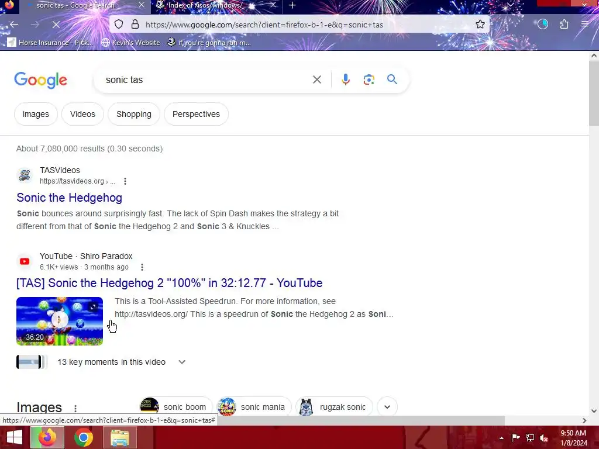Focus the Firefox address bar URL

(x=264, y=25)
